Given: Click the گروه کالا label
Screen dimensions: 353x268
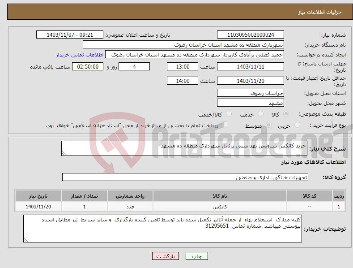Looking at the screenshot, I should 334,177.
